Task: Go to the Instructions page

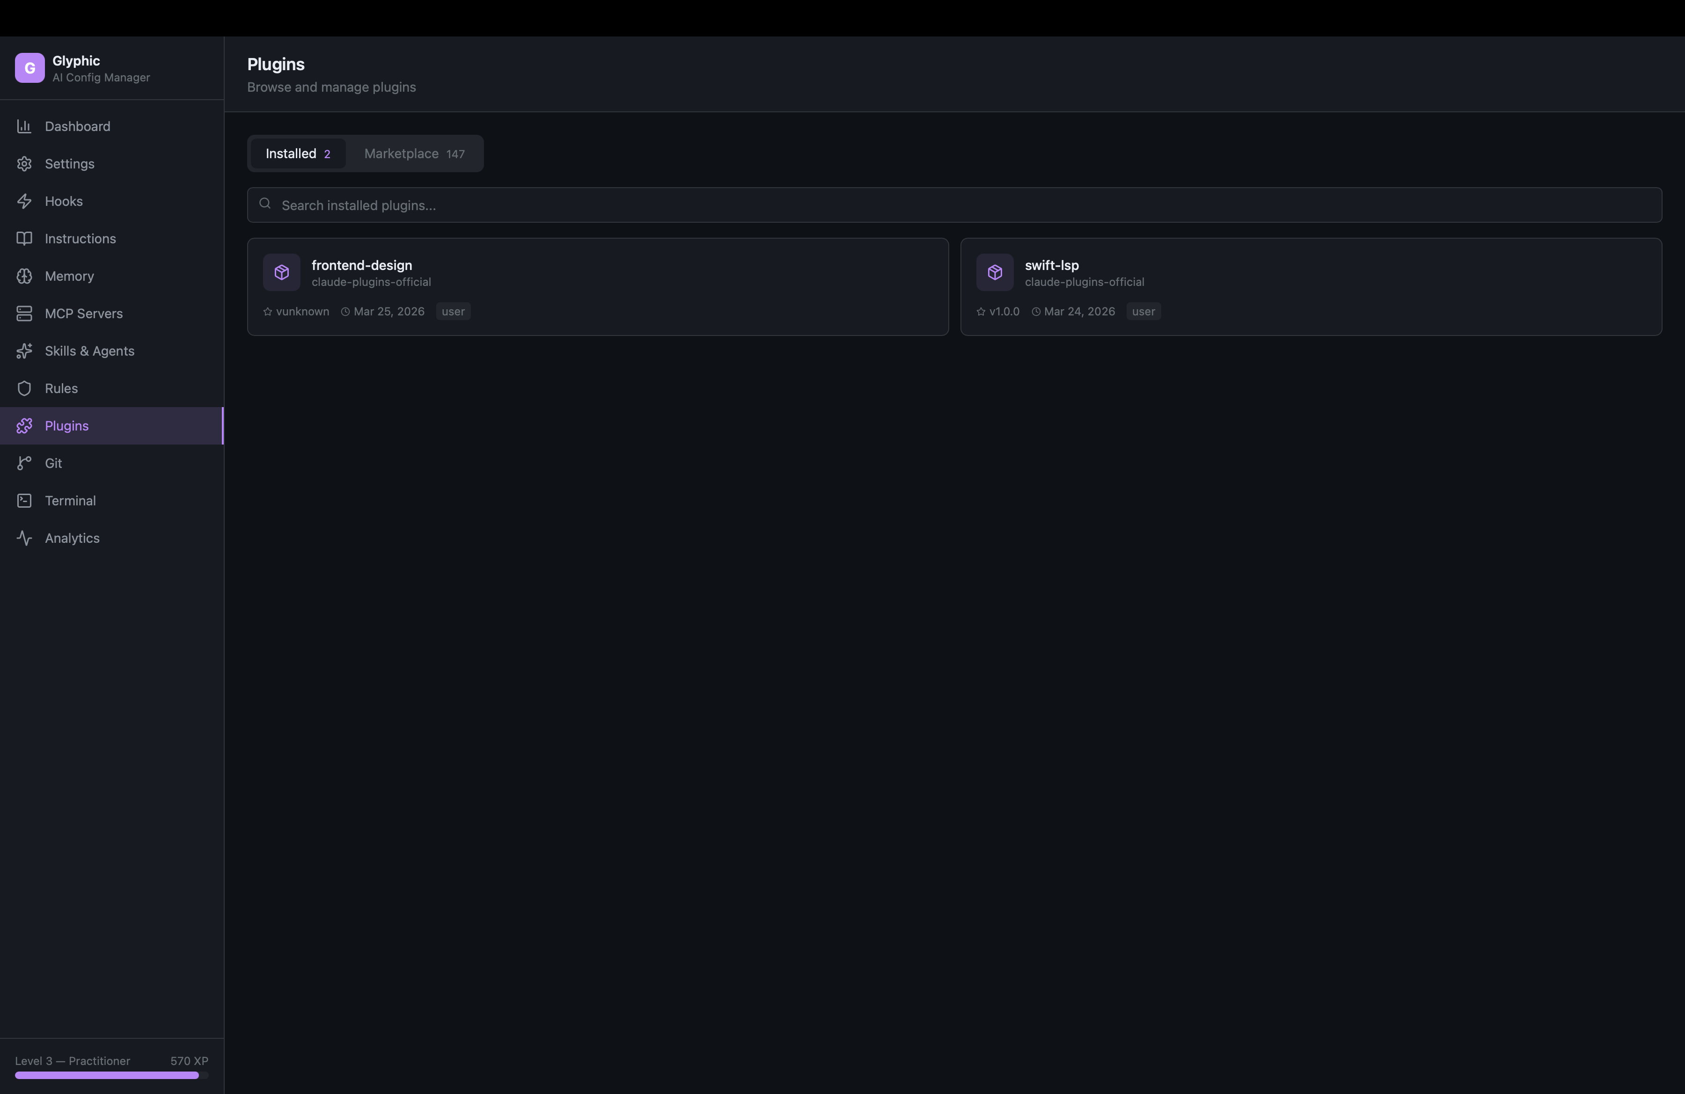Action: click(x=80, y=239)
